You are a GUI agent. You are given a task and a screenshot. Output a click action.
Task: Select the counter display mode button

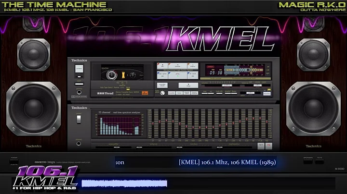[172, 93]
